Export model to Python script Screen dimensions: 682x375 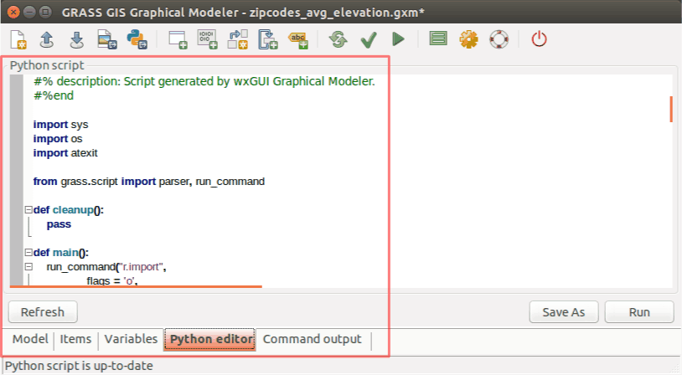click(x=136, y=39)
